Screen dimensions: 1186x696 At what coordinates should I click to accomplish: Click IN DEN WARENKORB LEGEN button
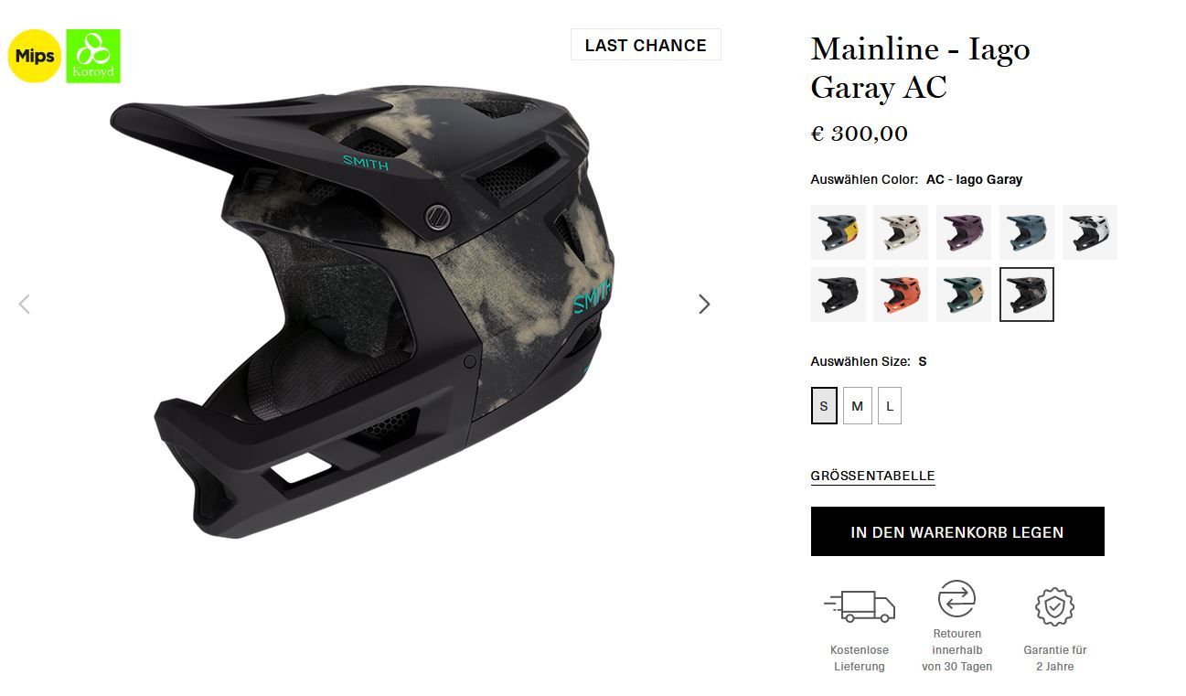957,531
